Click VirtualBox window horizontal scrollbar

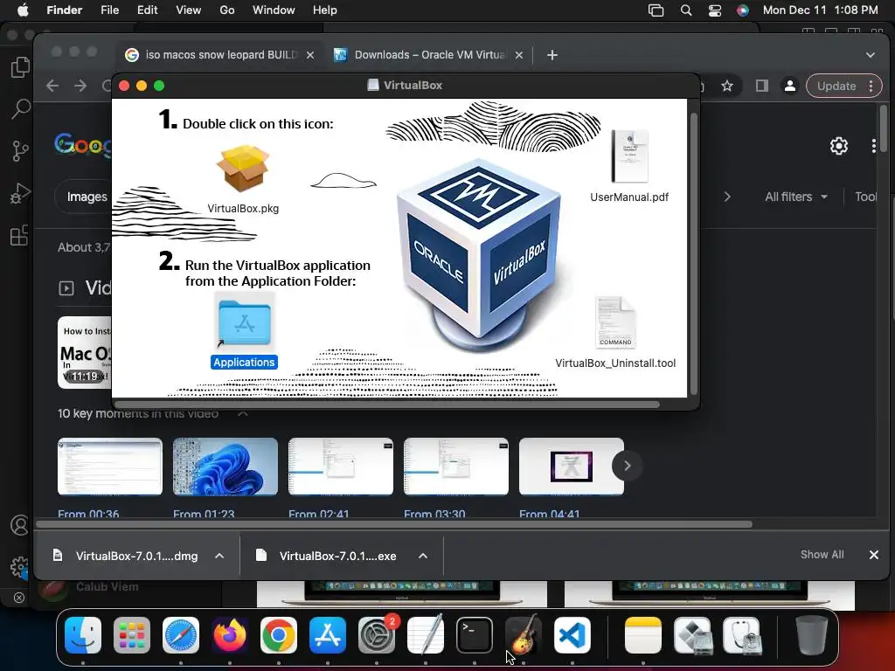click(385, 405)
